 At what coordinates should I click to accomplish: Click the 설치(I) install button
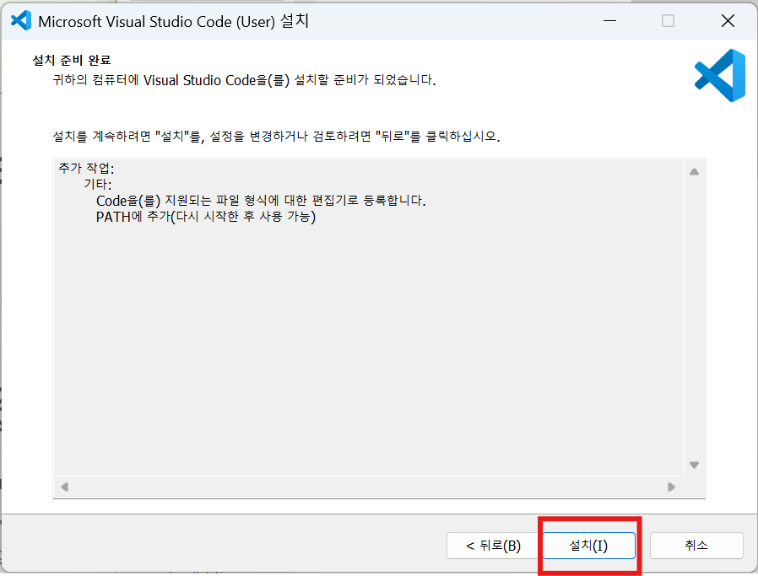tap(589, 546)
